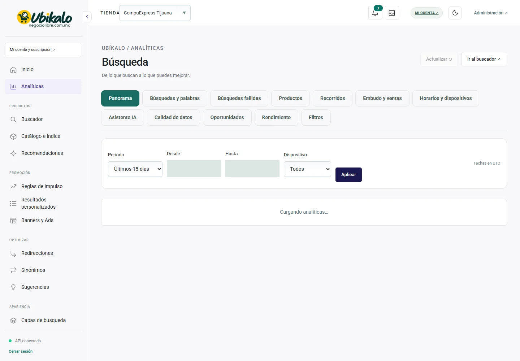Click the Inicio home icon
The width and height of the screenshot is (520, 361).
click(x=13, y=70)
